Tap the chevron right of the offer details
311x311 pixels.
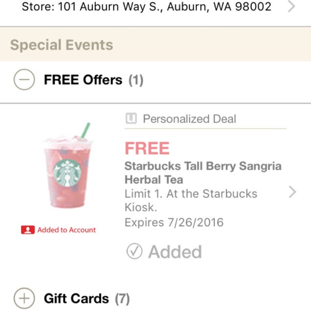(292, 192)
